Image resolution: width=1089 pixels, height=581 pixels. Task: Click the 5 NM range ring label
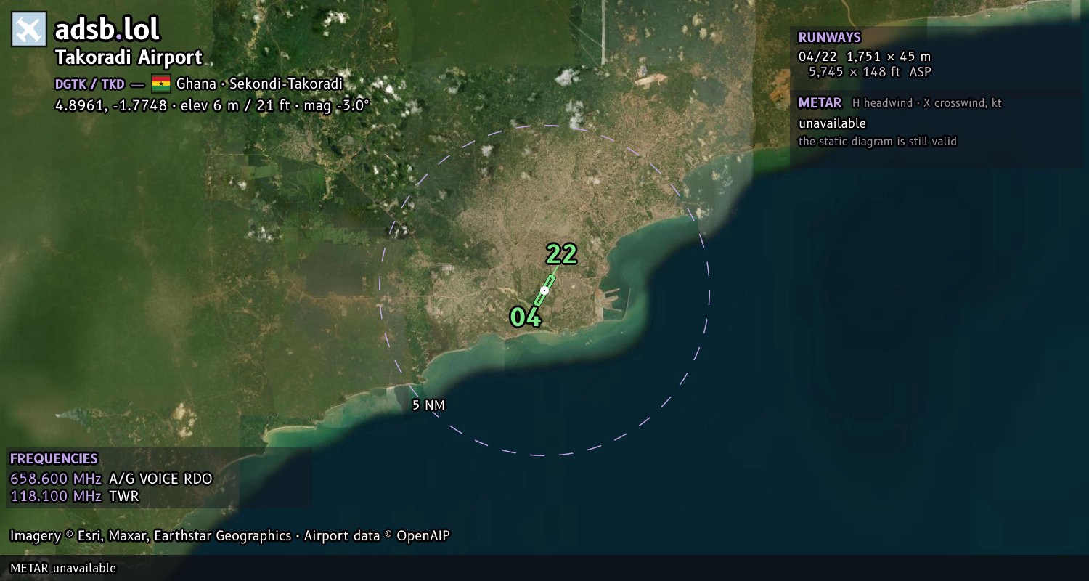click(428, 405)
